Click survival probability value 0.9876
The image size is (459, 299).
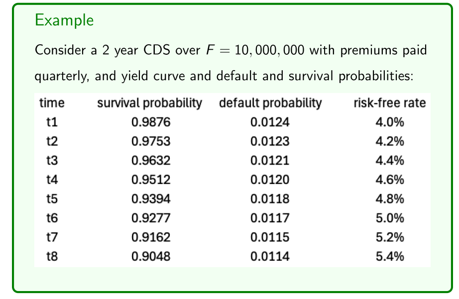(x=151, y=122)
